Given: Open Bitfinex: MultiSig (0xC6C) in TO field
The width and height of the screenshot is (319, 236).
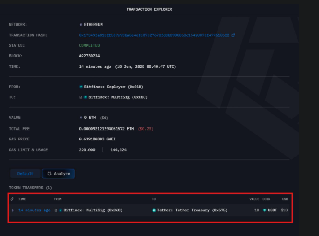Looking at the screenshot, I should coord(118,97).
